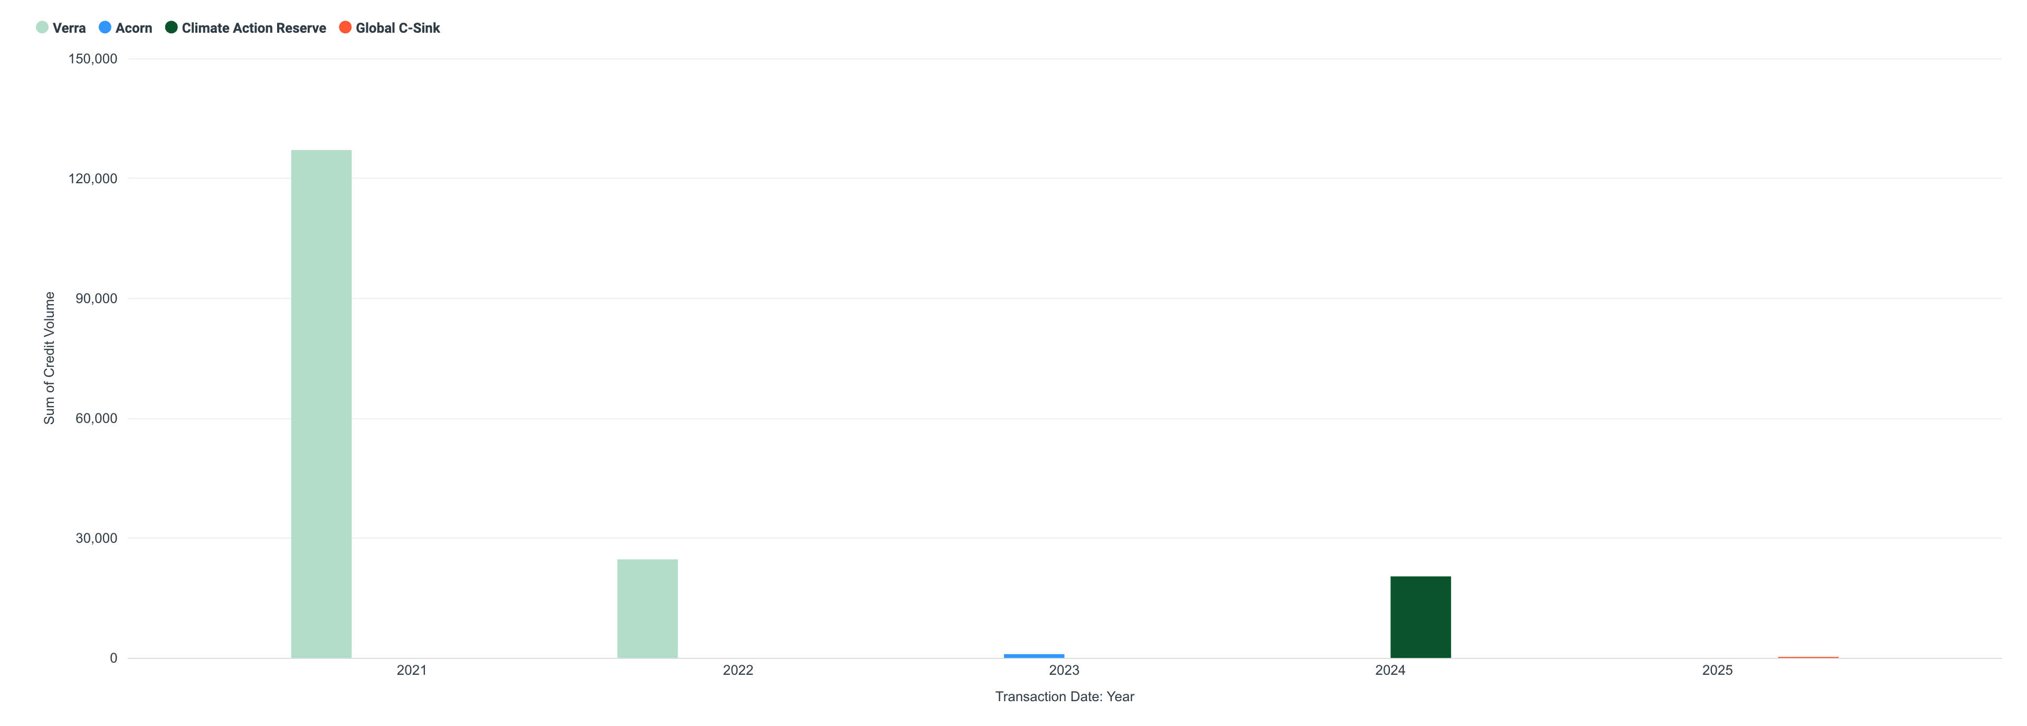2027x726 pixels.
Task: Toggle the Global C-Sink legend label
Action: pos(397,29)
